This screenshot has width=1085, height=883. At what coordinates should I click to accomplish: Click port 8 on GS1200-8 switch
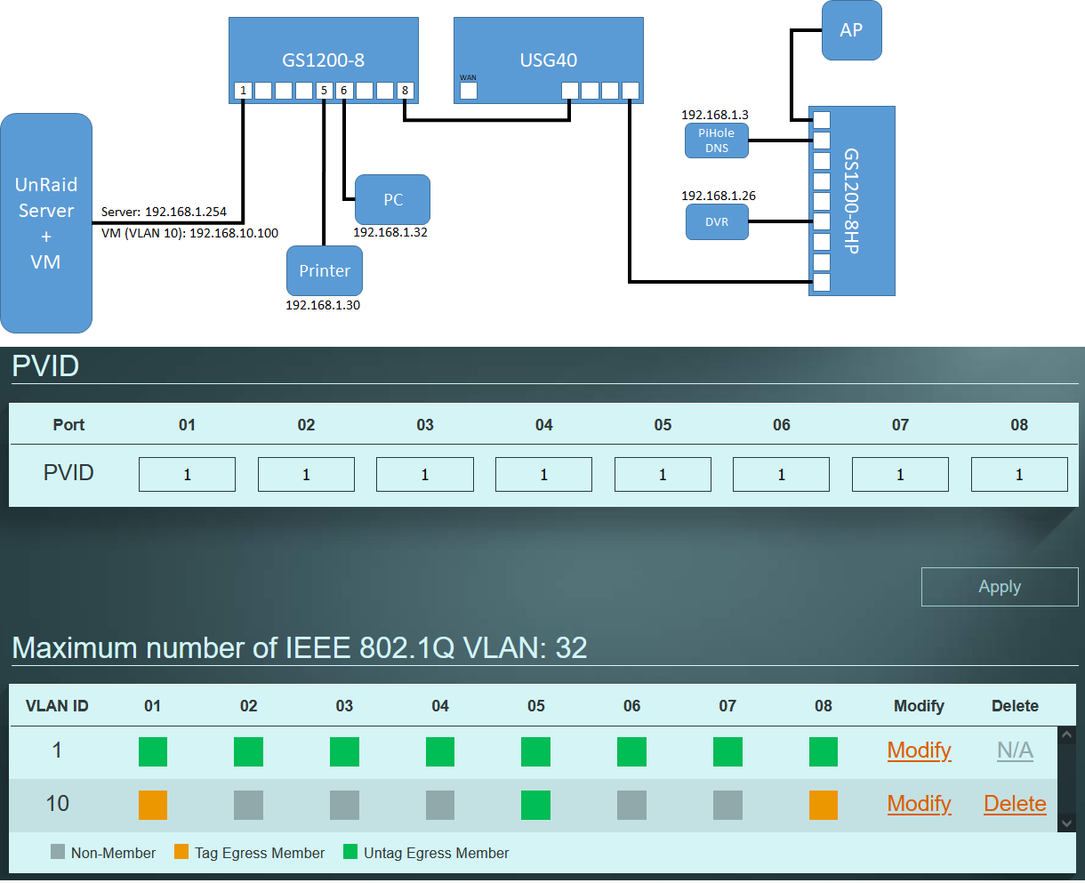point(406,91)
